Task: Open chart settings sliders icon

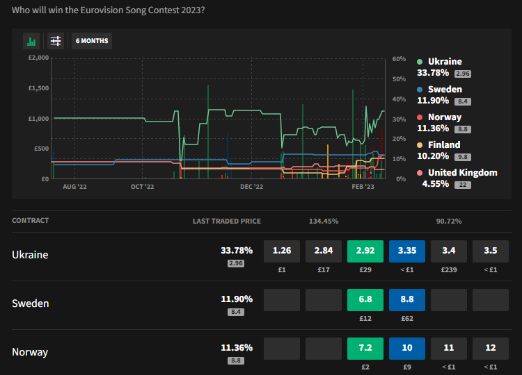Action: 56,41
